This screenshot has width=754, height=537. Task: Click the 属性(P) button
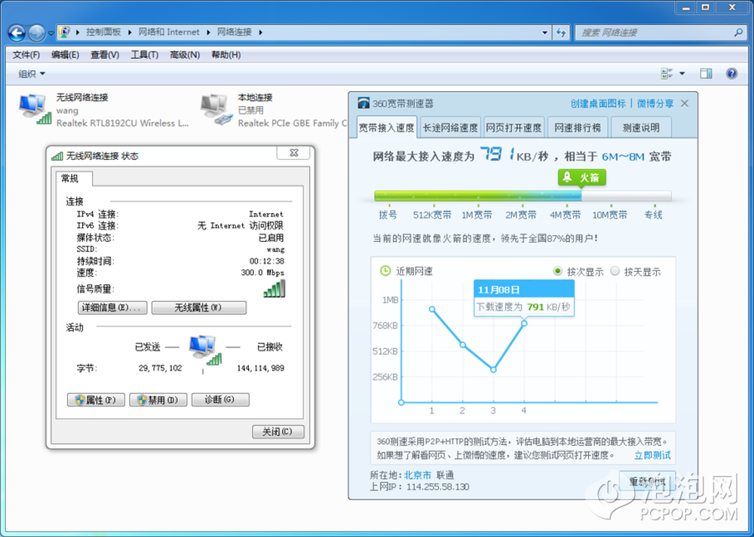[x=96, y=400]
